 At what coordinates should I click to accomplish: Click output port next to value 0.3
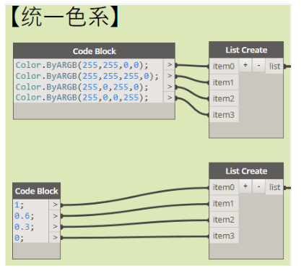55,227
